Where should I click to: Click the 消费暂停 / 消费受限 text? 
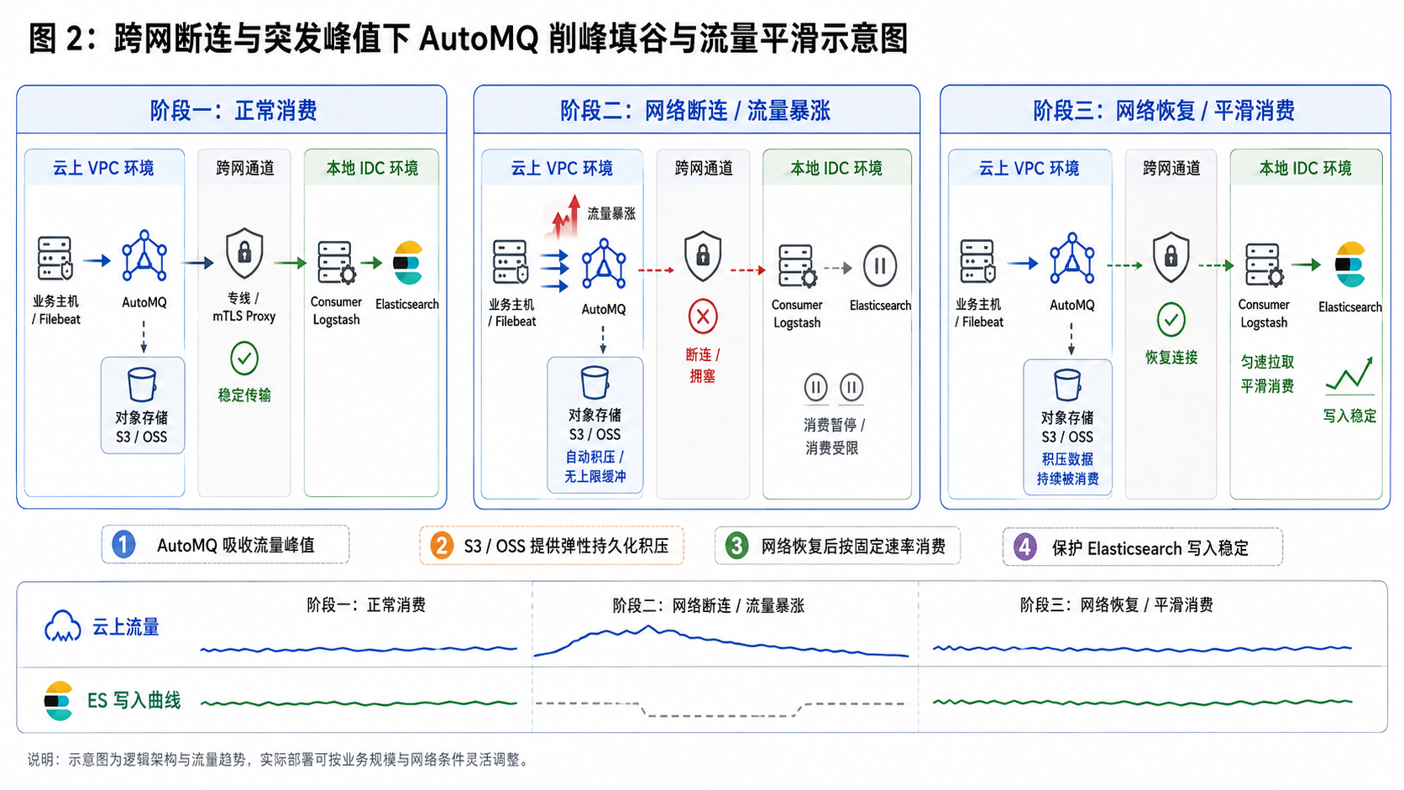(833, 437)
